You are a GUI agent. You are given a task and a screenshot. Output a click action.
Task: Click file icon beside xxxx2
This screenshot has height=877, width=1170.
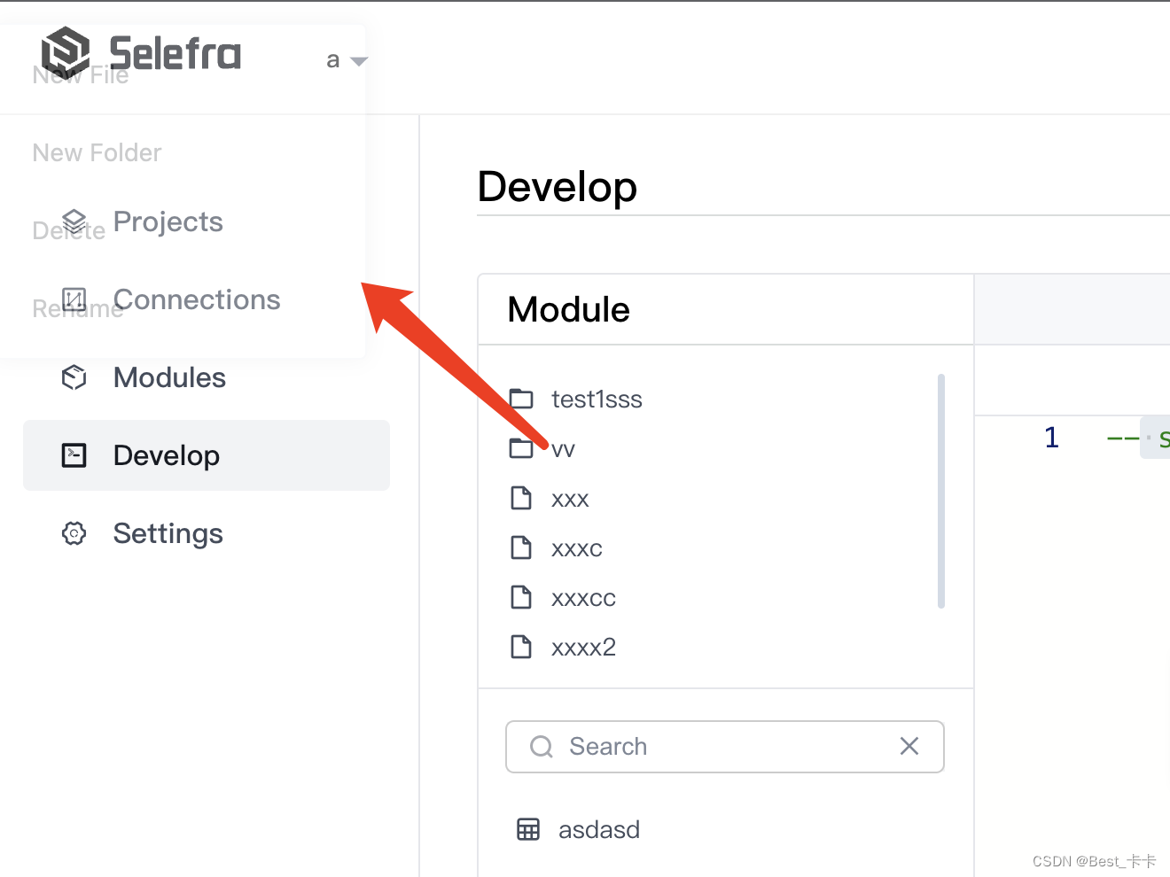[521, 647]
